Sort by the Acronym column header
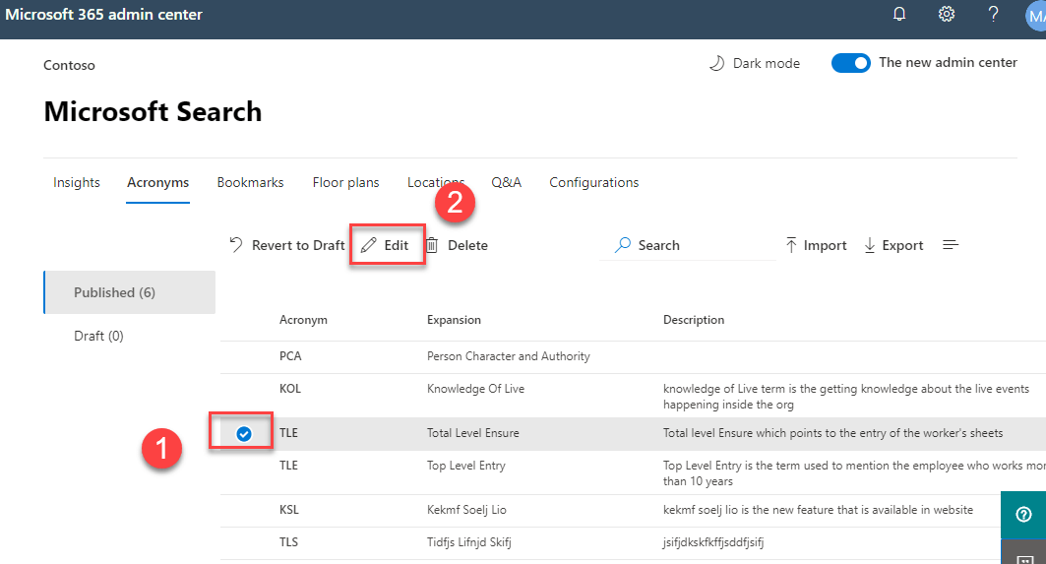 303,320
